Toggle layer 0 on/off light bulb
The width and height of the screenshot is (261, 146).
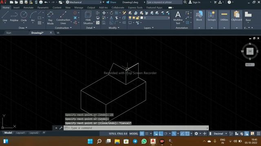click(x=130, y=18)
